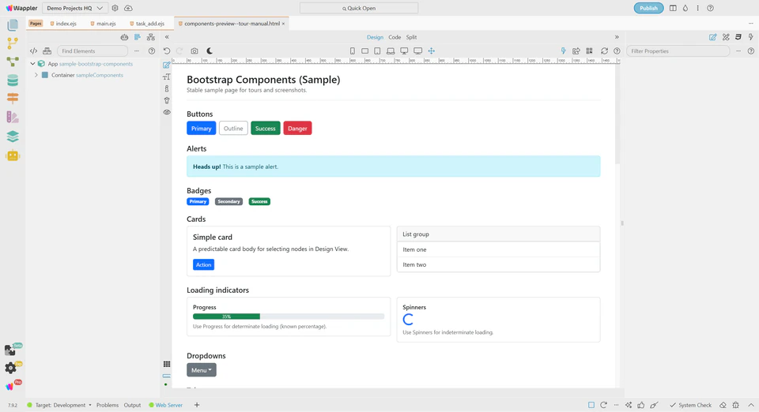Screen dimensions: 759x412
Task: Open the Workflows manager sidebar icon
Action: pos(13,62)
